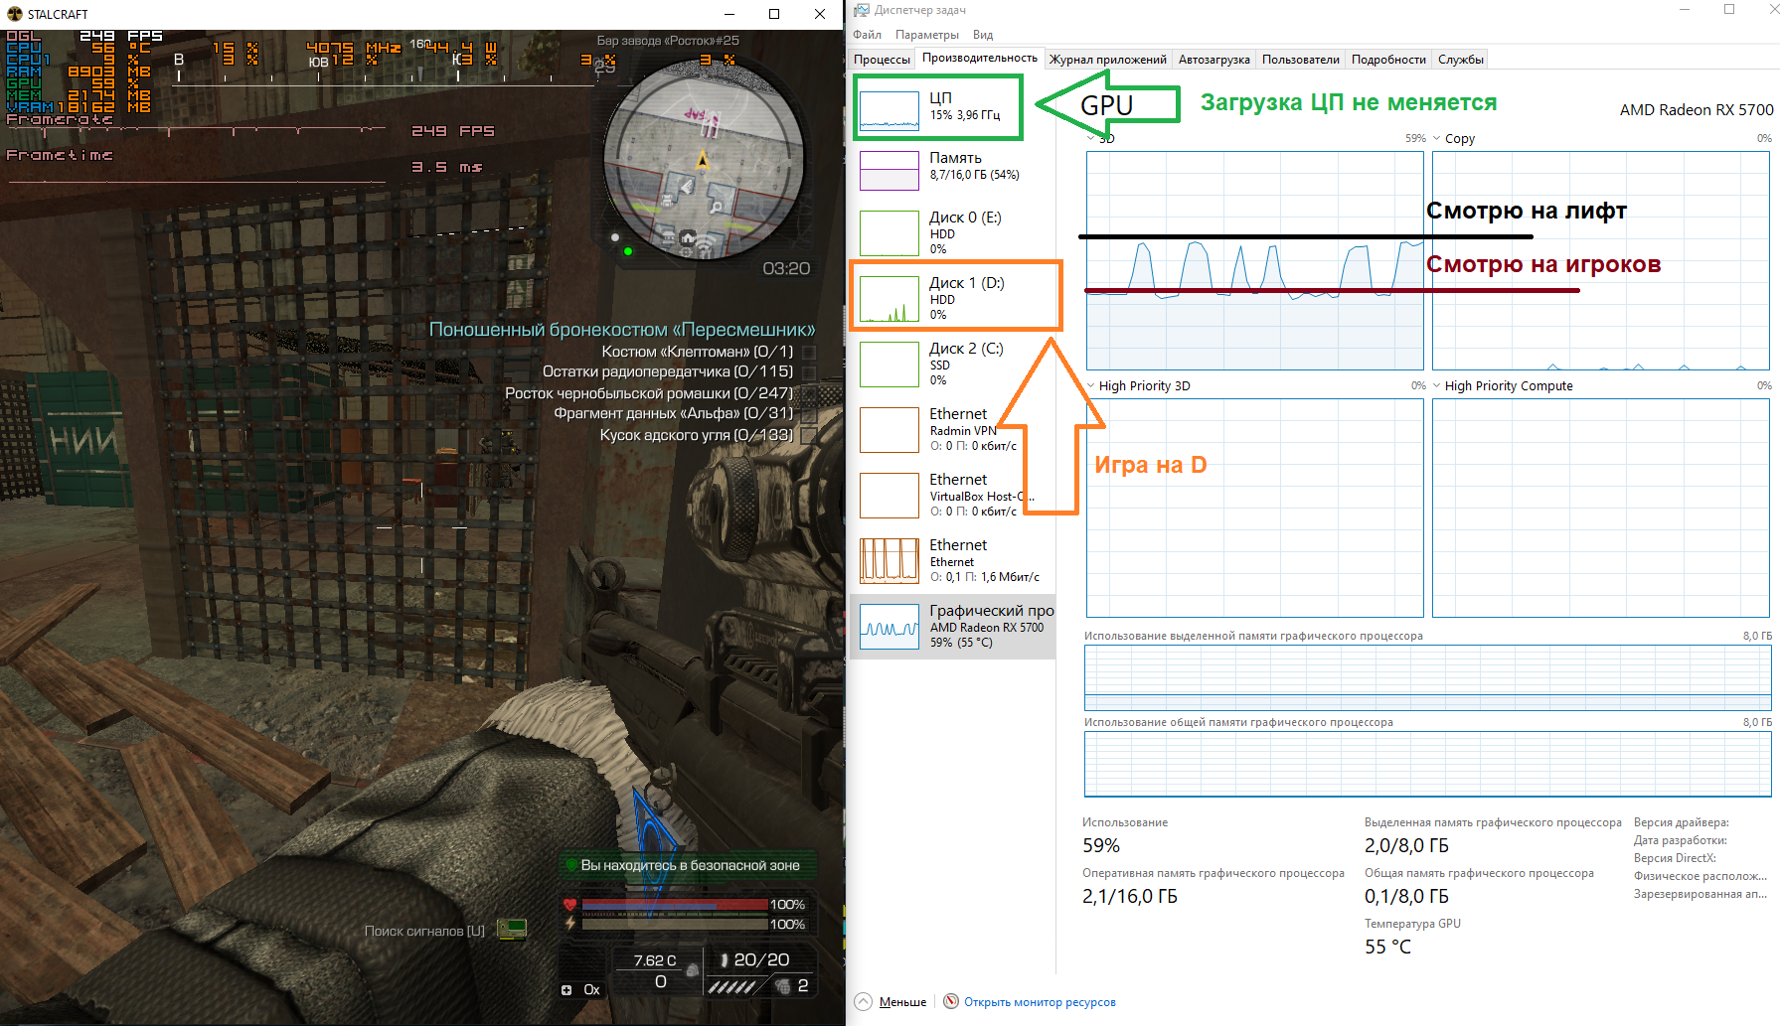The image size is (1780, 1026).
Task: Click the resource monitor icon
Action: tap(951, 1001)
